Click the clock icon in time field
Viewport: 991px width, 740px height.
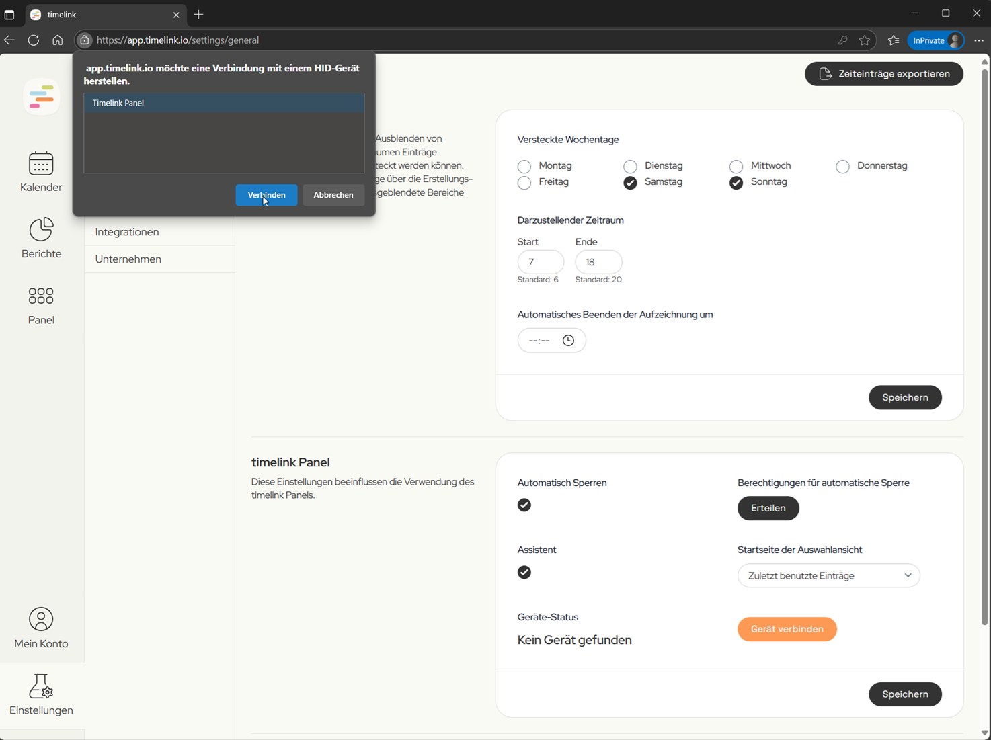(568, 341)
